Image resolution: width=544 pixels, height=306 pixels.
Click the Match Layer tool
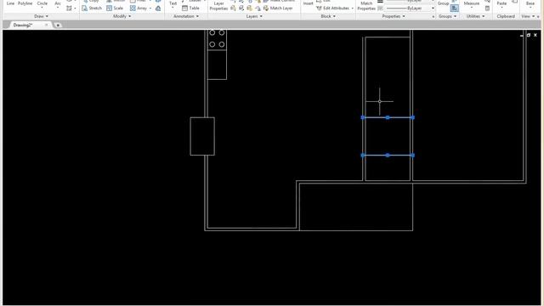click(x=278, y=8)
